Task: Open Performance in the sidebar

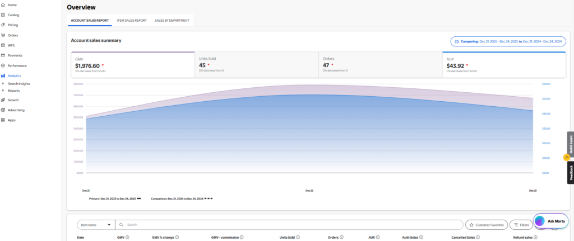Action: [14, 66]
